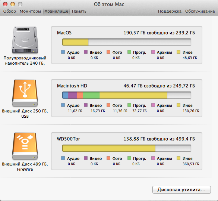Viewport: 218px width, 201px height.
Task: Click the WD500Tor storage usage bar
Action: (x=127, y=148)
